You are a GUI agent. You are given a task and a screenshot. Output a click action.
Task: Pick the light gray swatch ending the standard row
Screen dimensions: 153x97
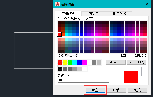(99, 63)
